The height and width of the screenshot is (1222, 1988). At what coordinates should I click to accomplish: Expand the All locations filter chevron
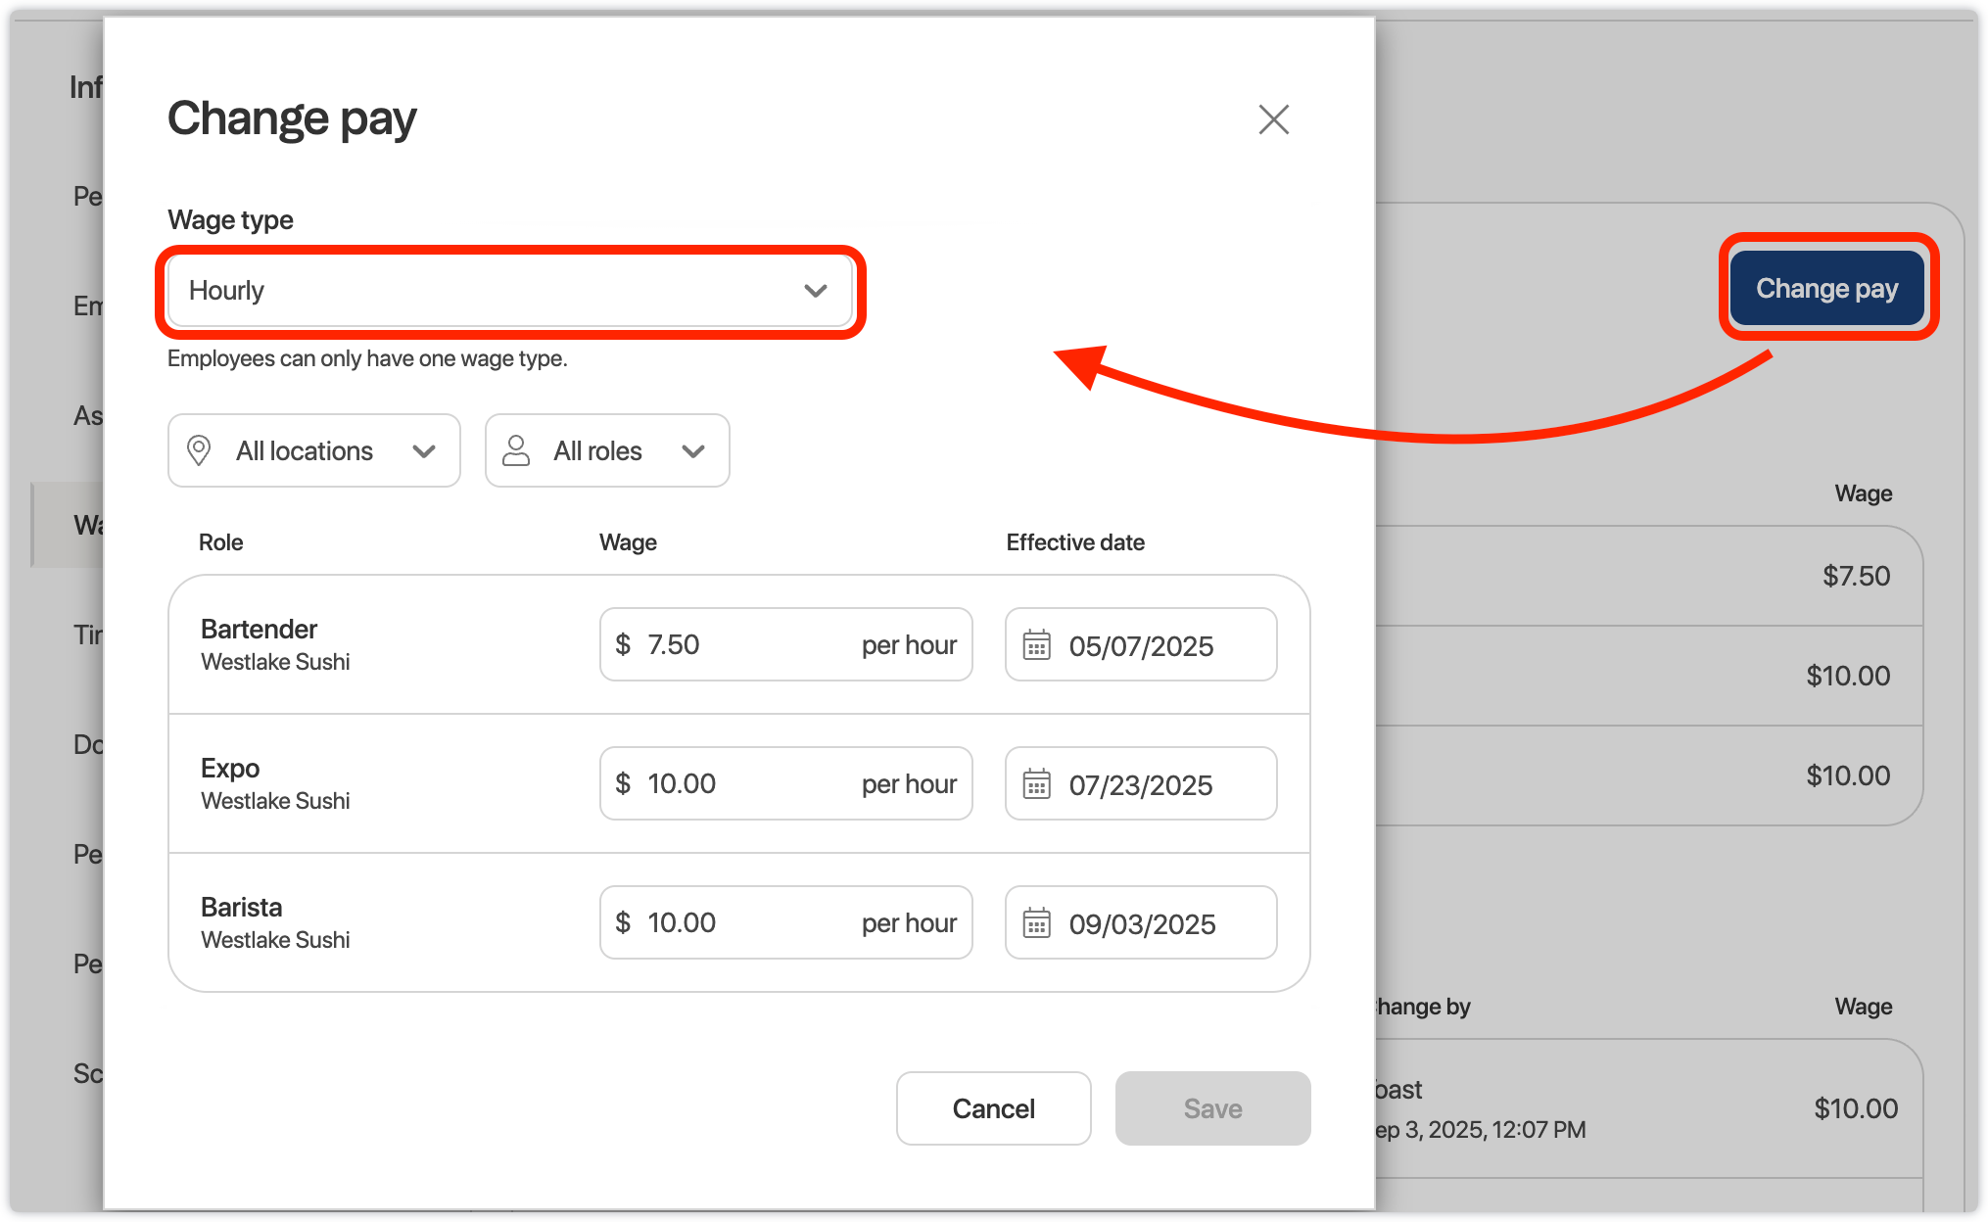(x=424, y=451)
